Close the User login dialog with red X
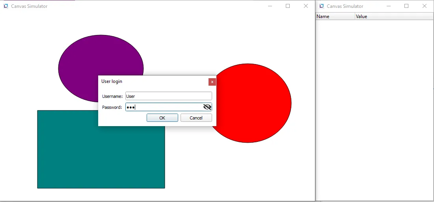 212,82
